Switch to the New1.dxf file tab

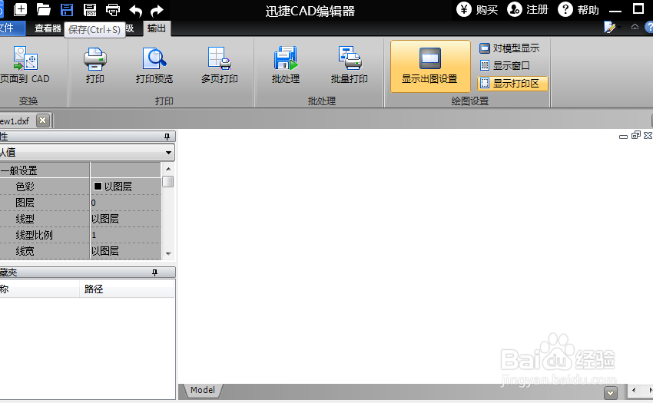[15, 121]
